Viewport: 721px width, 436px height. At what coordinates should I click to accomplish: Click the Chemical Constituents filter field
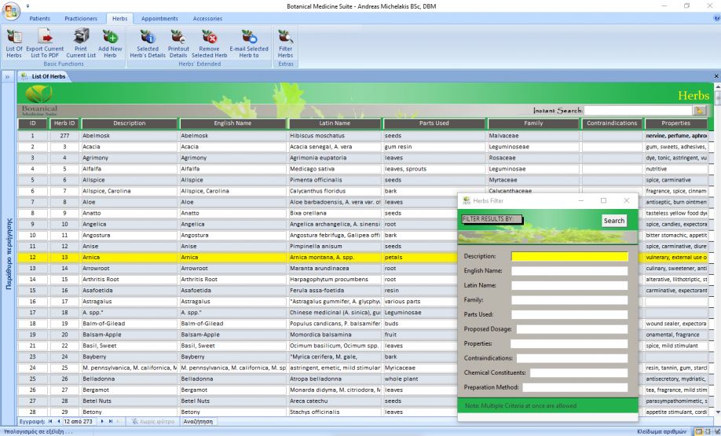(579, 373)
